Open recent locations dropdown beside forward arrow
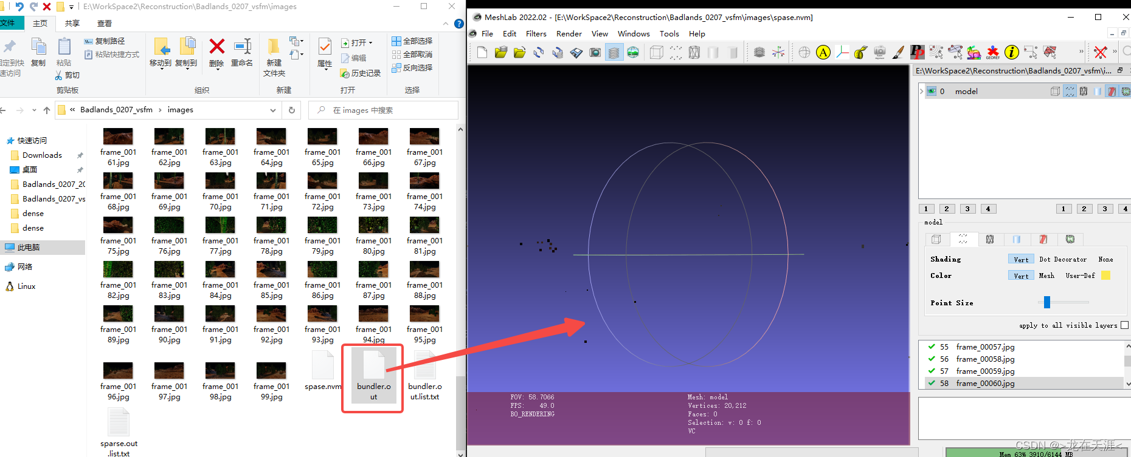 [x=34, y=110]
